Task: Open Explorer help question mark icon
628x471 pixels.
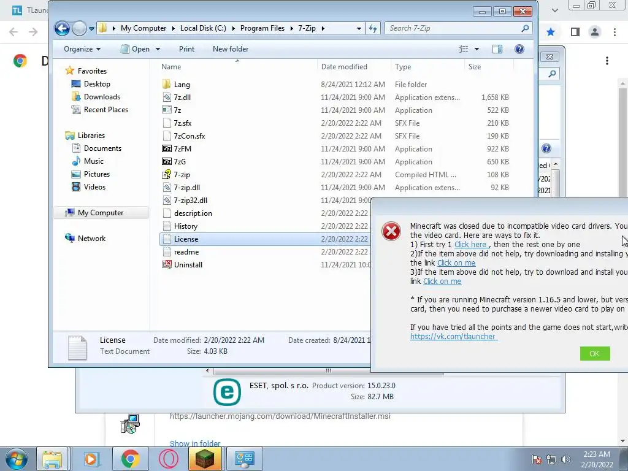Action: 519,49
